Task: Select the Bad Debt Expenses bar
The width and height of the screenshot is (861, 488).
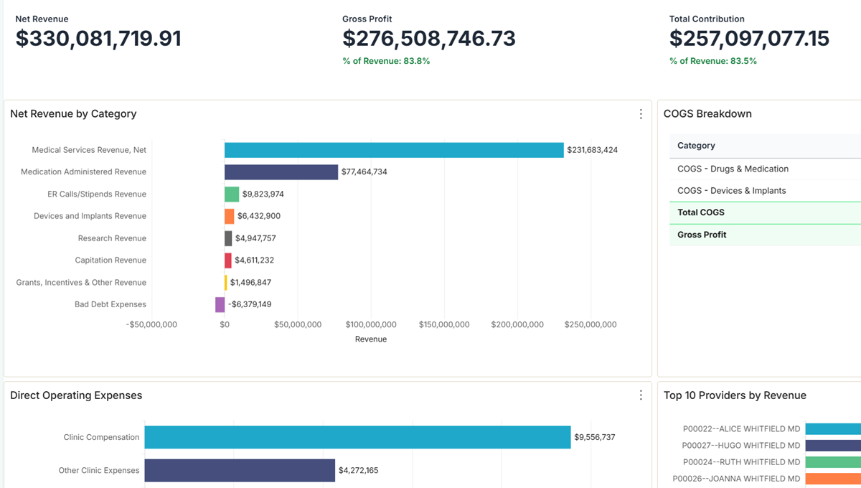Action: click(x=220, y=304)
